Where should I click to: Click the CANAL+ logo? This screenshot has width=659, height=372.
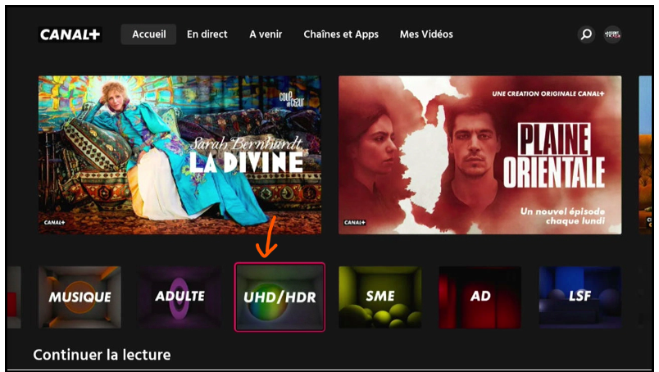click(70, 34)
